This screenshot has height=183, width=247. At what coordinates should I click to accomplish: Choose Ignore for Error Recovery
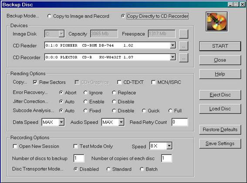(85, 92)
